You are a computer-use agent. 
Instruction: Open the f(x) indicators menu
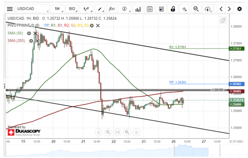tap(112, 9)
